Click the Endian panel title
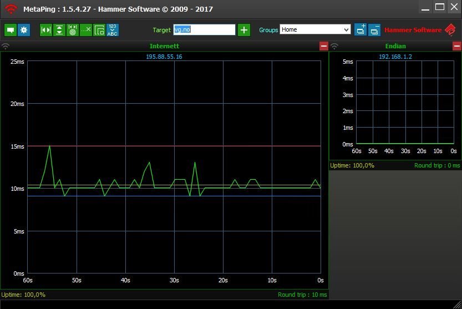Image resolution: width=462 pixels, height=309 pixels. (395, 46)
